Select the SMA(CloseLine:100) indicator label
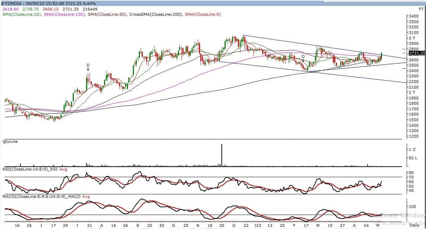 pyautogui.click(x=65, y=14)
